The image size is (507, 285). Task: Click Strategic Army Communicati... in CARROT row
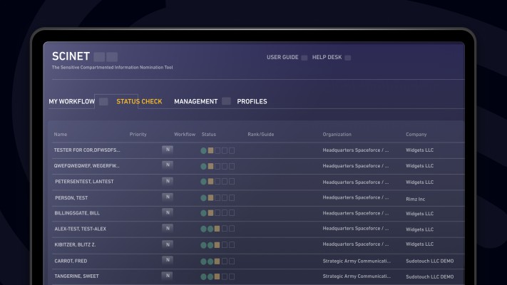[357, 261]
